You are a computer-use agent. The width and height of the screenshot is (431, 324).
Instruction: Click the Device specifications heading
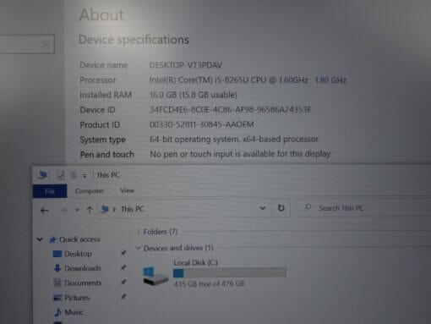(134, 40)
